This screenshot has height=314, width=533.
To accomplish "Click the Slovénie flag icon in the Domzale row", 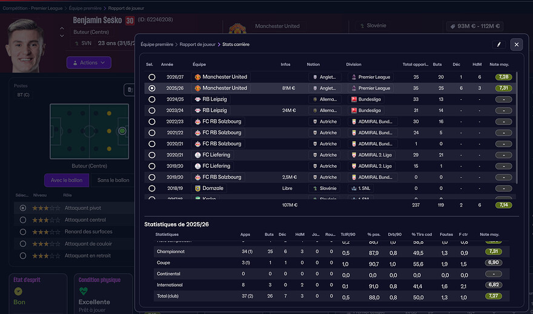I will click(x=313, y=188).
